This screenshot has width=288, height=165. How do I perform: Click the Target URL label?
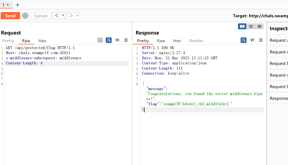pyautogui.click(x=260, y=16)
